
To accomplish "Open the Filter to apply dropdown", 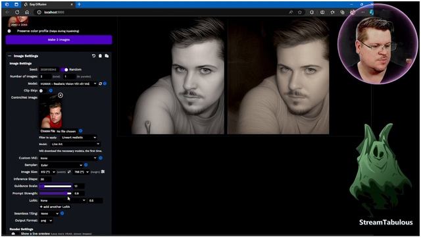I will tap(78, 138).
